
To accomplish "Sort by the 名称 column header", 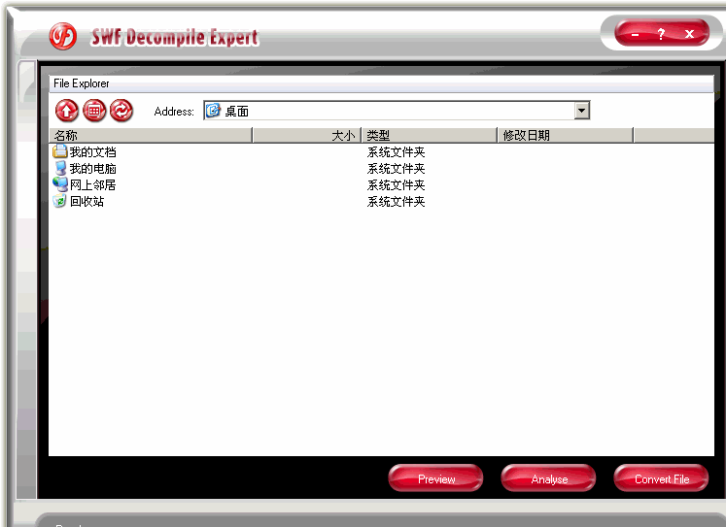I will point(151,135).
